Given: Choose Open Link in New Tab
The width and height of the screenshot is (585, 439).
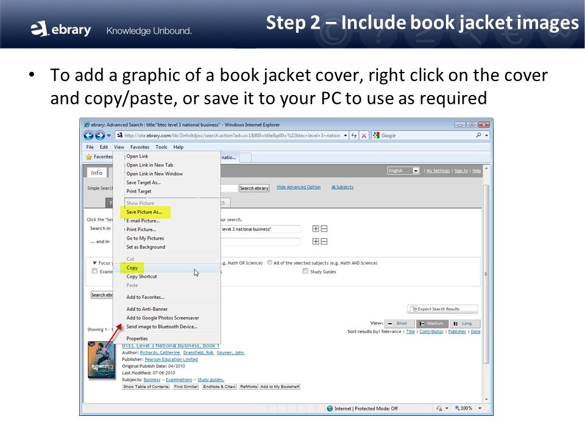Looking at the screenshot, I should pyautogui.click(x=150, y=165).
